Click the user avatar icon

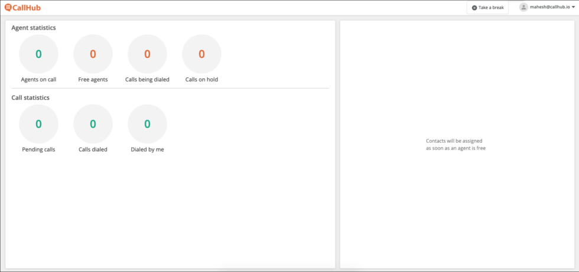click(x=523, y=7)
